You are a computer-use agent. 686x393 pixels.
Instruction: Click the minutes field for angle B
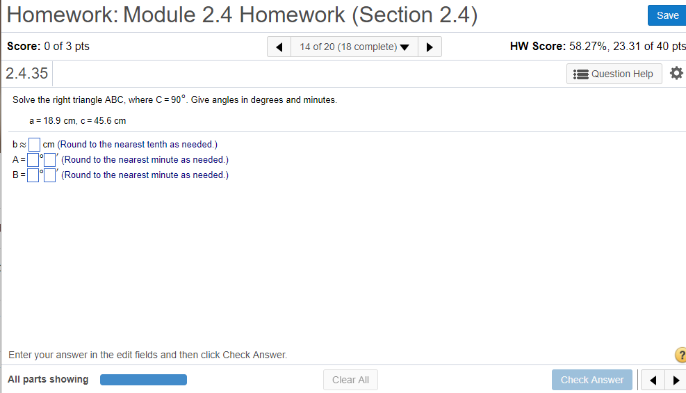[50, 175]
